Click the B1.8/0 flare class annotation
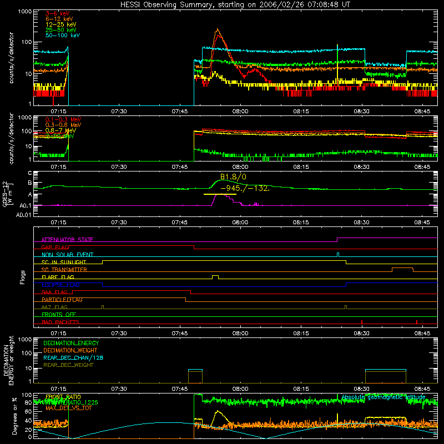 pyautogui.click(x=233, y=176)
